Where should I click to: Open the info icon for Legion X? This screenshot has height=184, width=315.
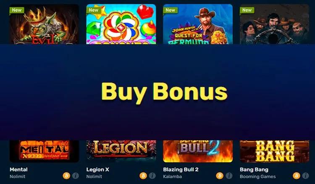(152, 176)
